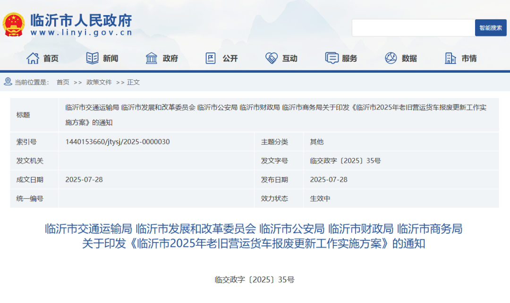Screen dimensions: 510x303
Task: Click the 成文日期 label cell
Action: tap(34, 179)
